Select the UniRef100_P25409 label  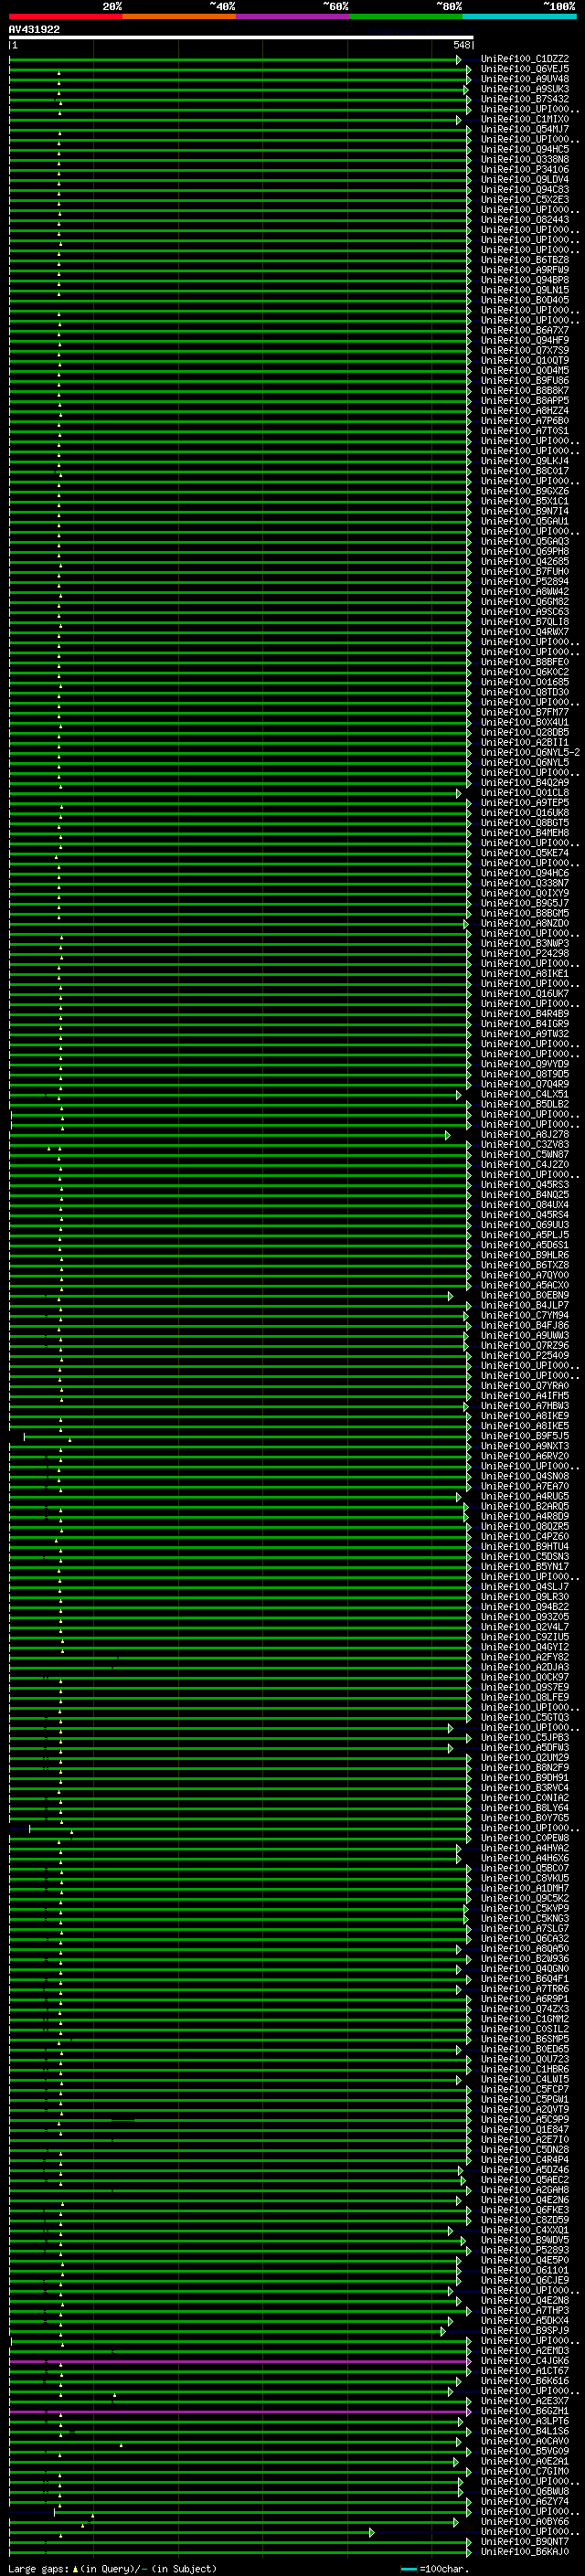pos(525,1355)
